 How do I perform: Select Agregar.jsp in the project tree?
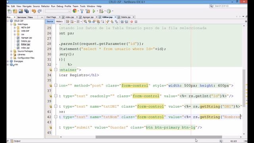pyautogui.click(x=27, y=38)
